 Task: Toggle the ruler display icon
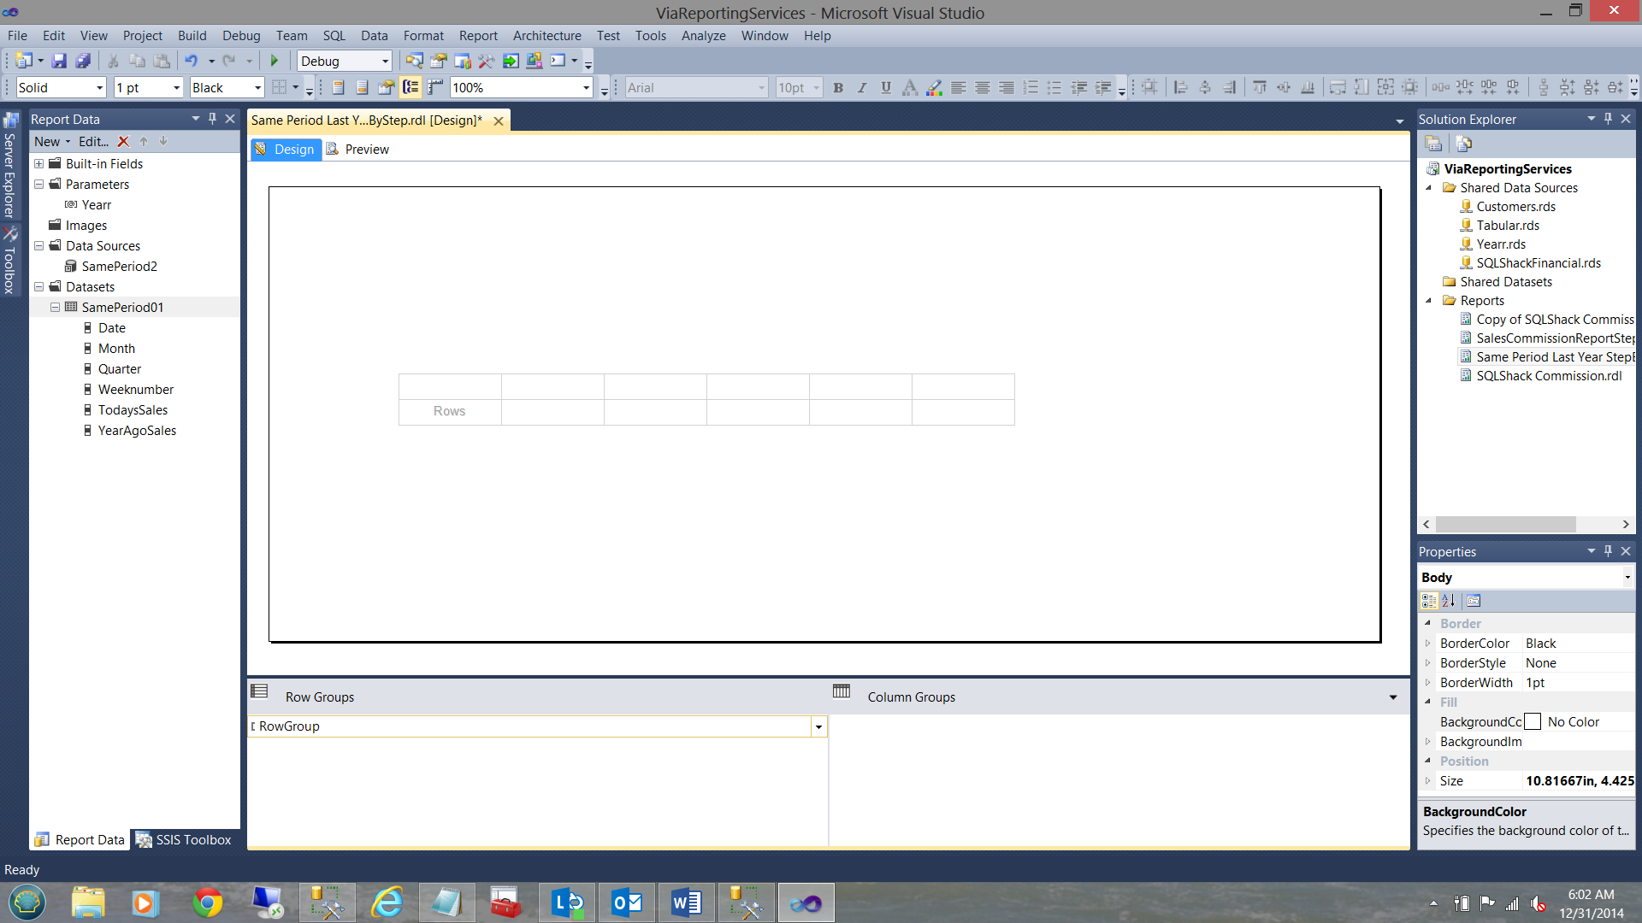click(435, 87)
